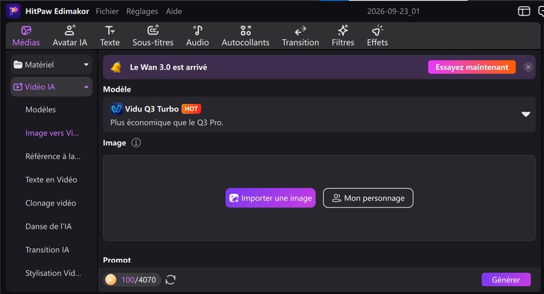Viewport: 544px width, 294px height.
Task: Open the Avatar IA tab
Action: point(70,36)
